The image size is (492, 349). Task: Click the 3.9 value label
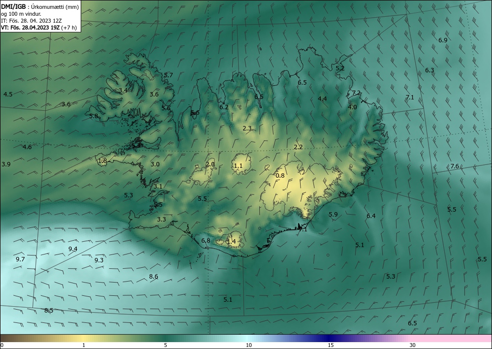6,164
